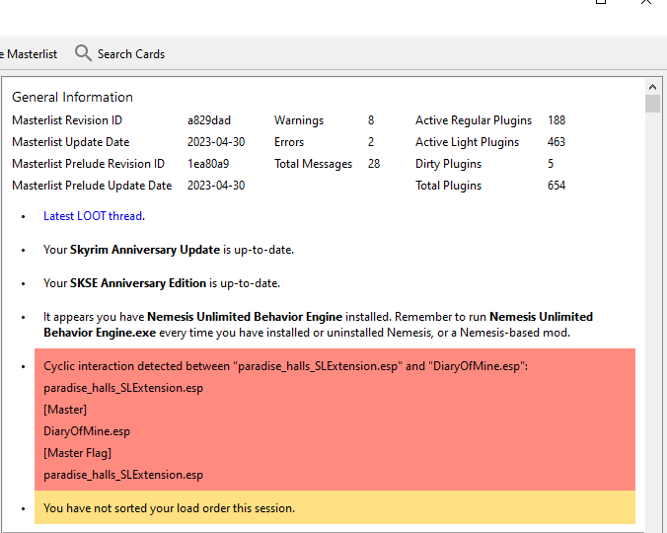Click the vertical scrollbar thumb
Image resolution: width=667 pixels, height=533 pixels.
point(652,104)
